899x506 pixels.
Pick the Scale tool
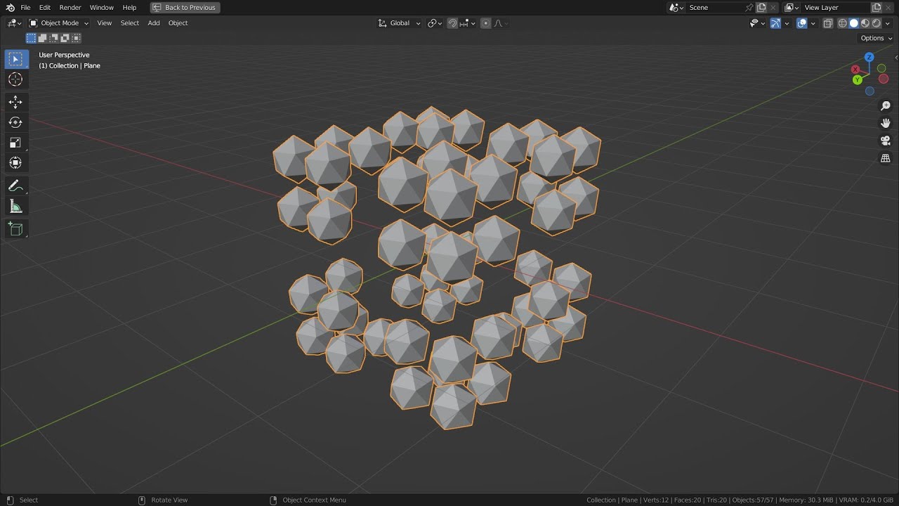pyautogui.click(x=15, y=143)
